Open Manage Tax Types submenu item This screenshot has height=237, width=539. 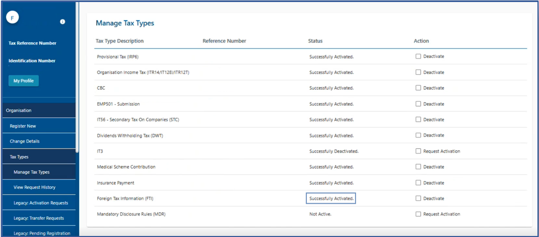pos(31,172)
